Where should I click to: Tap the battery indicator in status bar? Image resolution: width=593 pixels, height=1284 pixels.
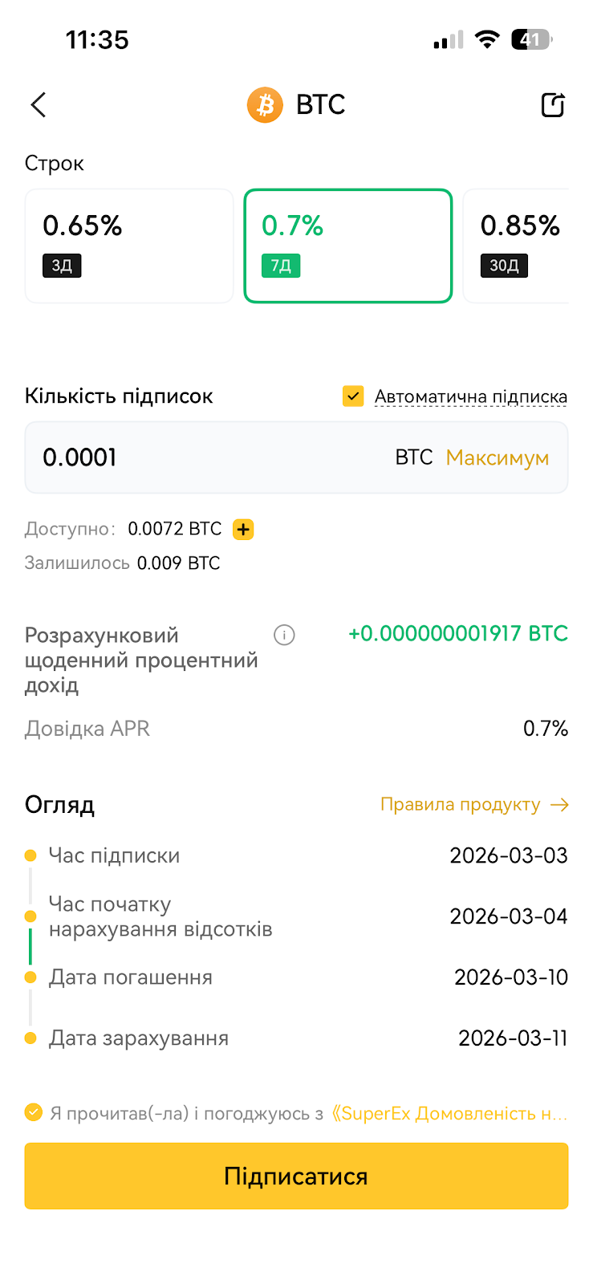pos(532,39)
